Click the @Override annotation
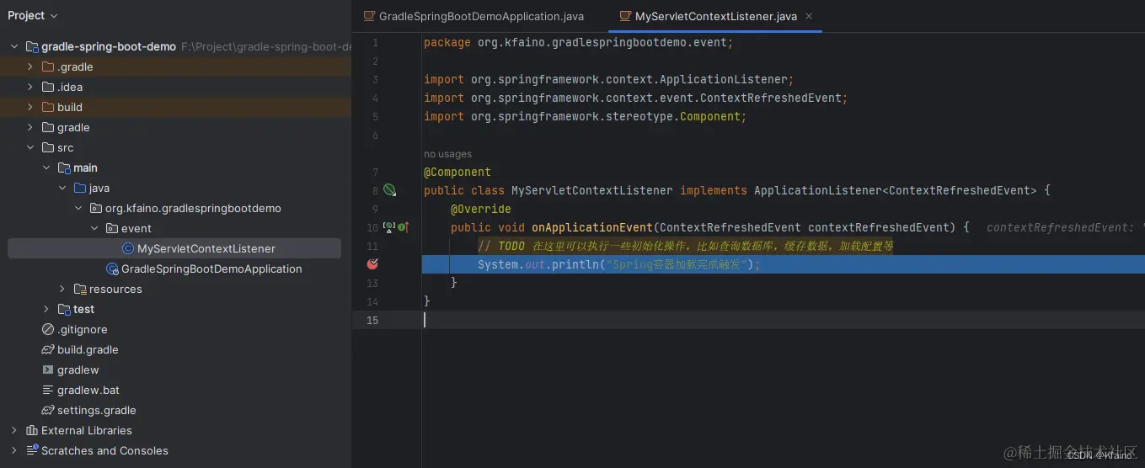 pyautogui.click(x=480, y=209)
